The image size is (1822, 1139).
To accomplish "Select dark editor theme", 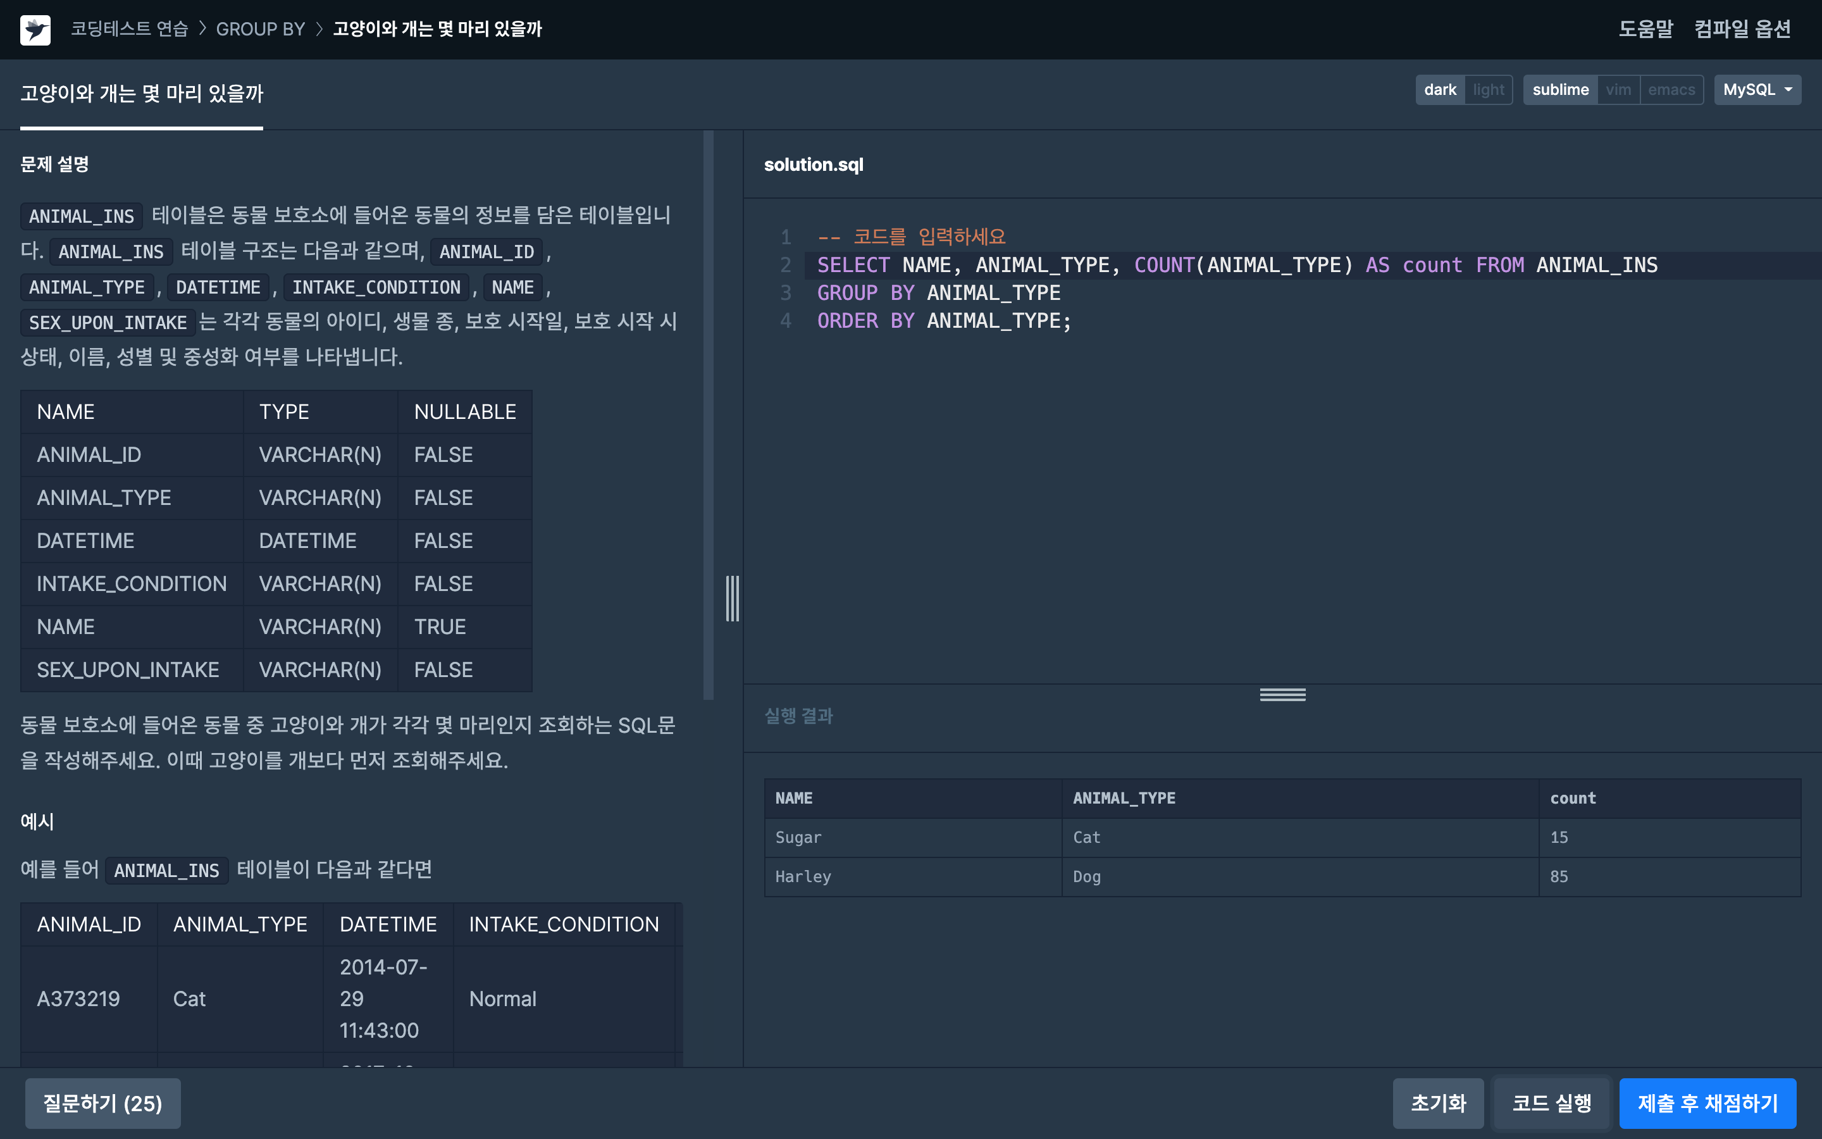I will point(1439,90).
